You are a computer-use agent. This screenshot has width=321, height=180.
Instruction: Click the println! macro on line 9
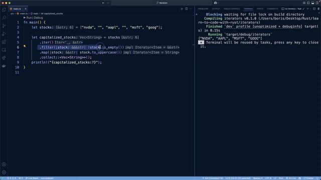39,62
